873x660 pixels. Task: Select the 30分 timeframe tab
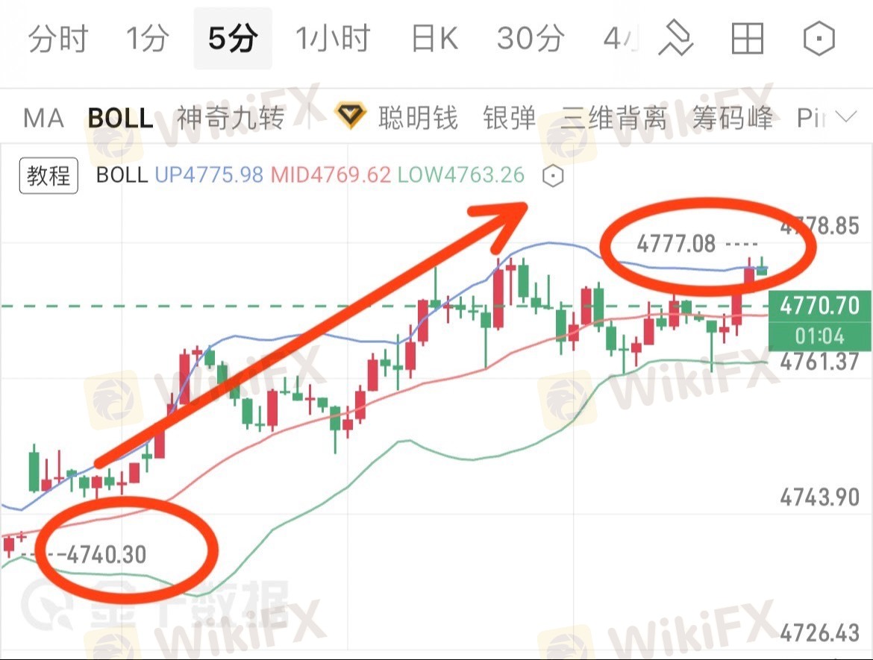pyautogui.click(x=530, y=39)
